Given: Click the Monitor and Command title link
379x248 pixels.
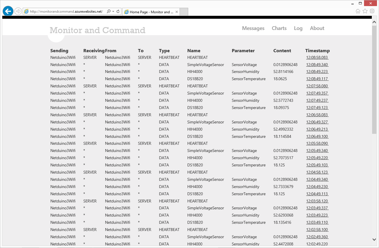Looking at the screenshot, I should pyautogui.click(x=98, y=30).
